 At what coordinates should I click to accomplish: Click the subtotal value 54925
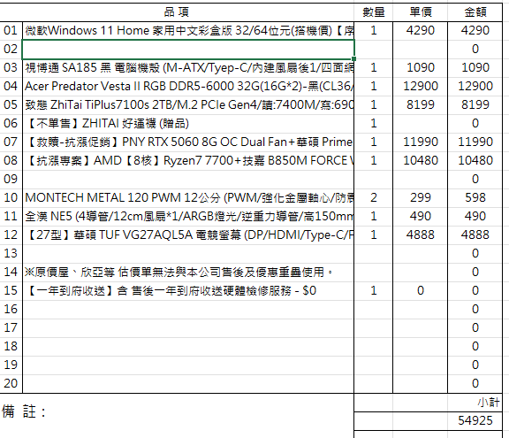475,421
